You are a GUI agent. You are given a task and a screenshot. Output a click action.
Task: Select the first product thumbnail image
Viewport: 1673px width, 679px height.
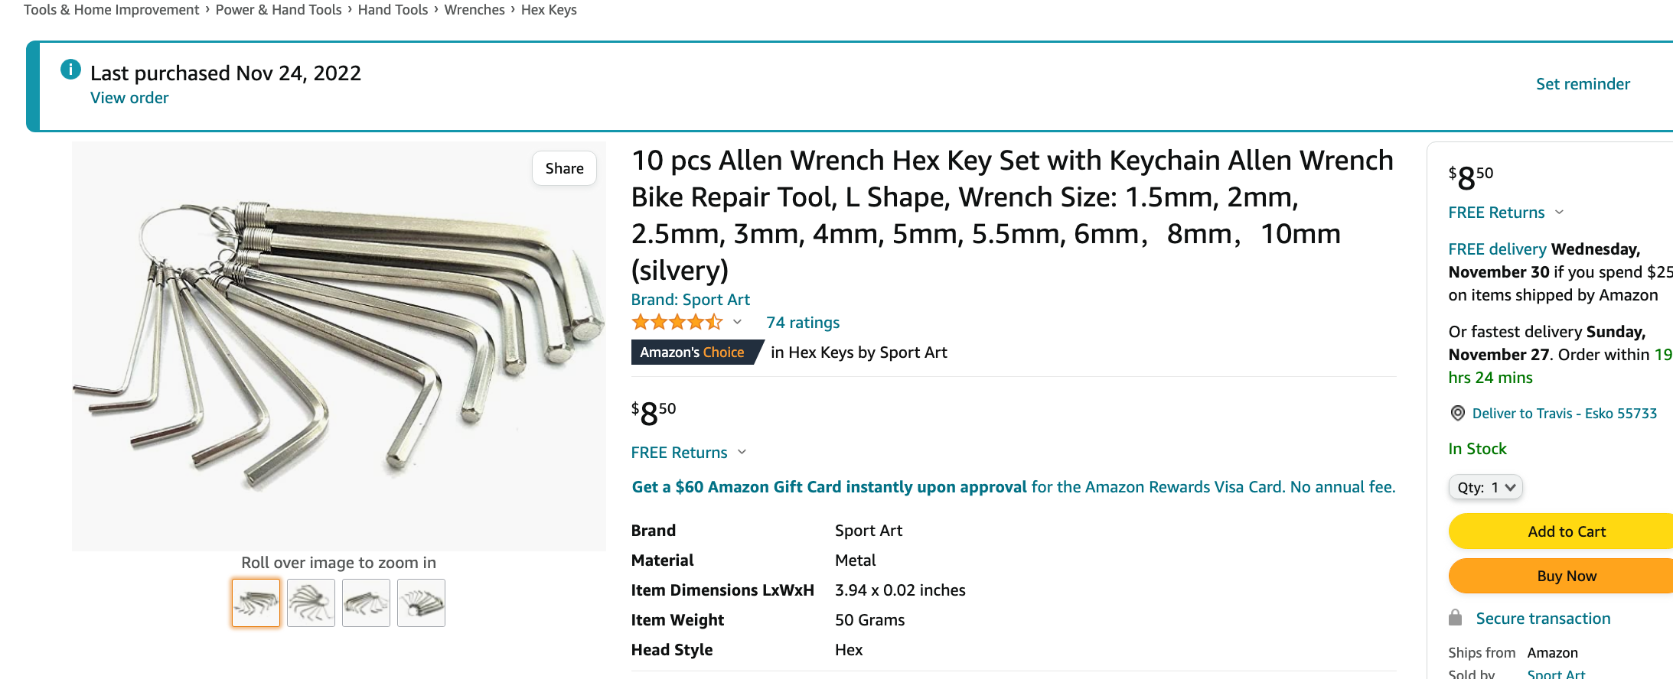point(256,603)
